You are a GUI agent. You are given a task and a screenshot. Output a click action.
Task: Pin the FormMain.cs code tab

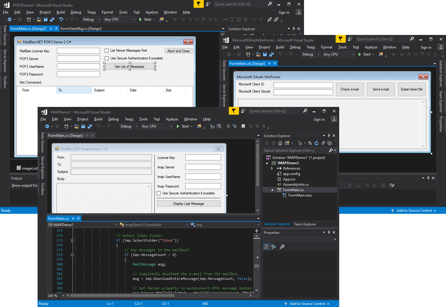point(73,219)
